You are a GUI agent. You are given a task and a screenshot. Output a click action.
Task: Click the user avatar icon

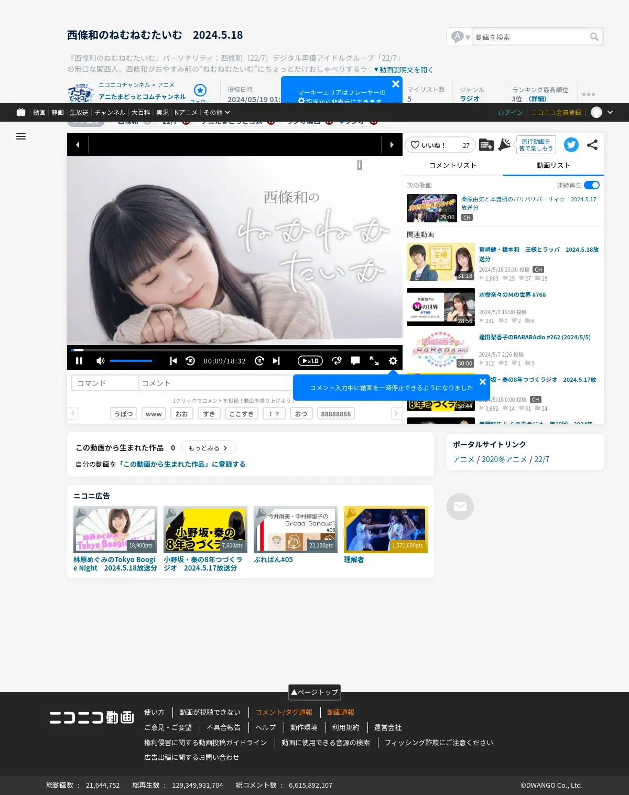tap(597, 112)
